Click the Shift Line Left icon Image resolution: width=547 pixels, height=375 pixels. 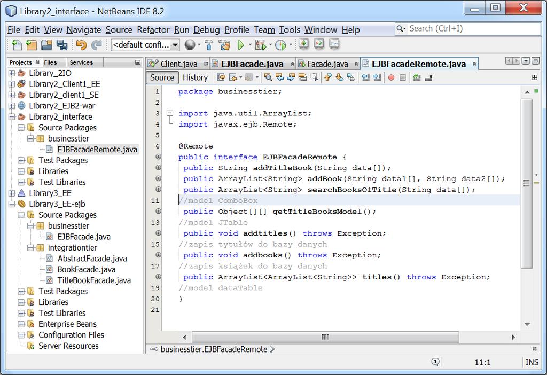click(365, 77)
